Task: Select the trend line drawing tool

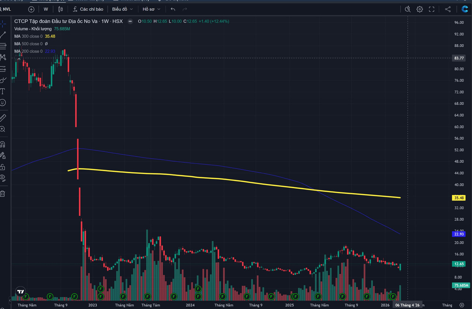Action: tap(3, 35)
